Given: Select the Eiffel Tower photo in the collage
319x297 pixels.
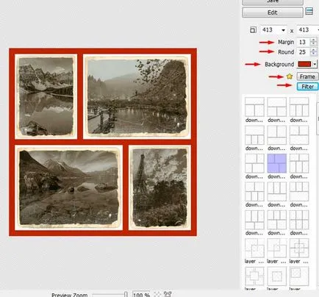Looking at the screenshot, I should (x=159, y=187).
